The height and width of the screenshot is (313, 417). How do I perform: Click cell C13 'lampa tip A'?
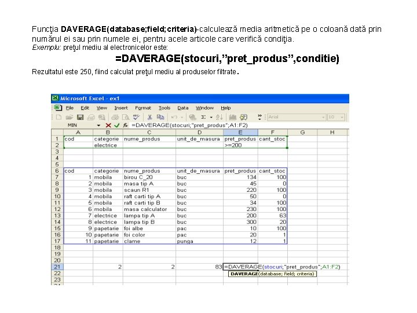point(149,215)
